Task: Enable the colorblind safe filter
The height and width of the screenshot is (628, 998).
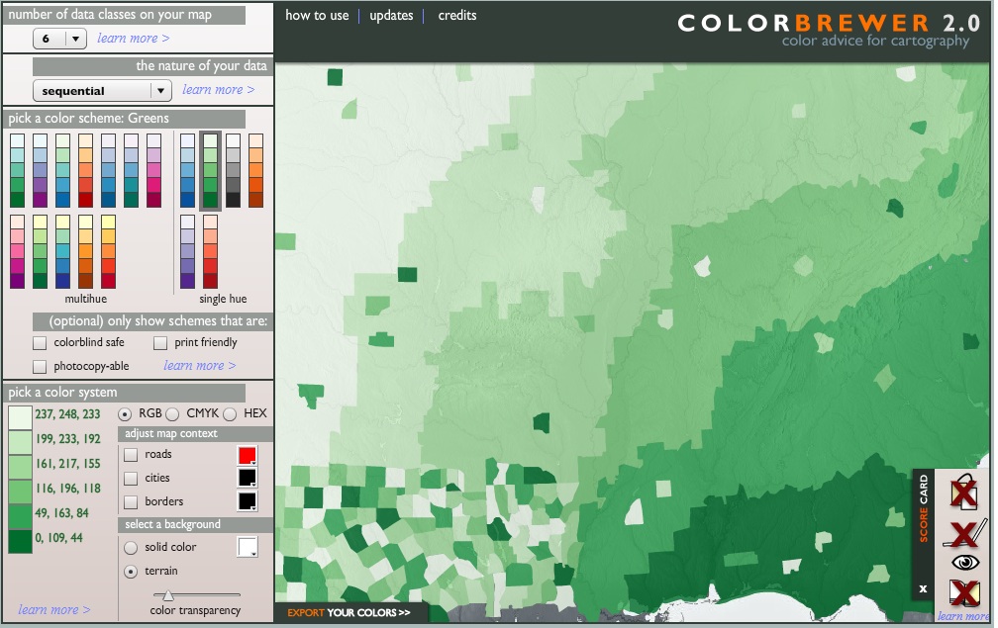Action: click(40, 342)
